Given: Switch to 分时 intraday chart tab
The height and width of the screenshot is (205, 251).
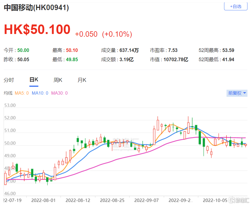Looking at the screenshot, I should (9, 80).
